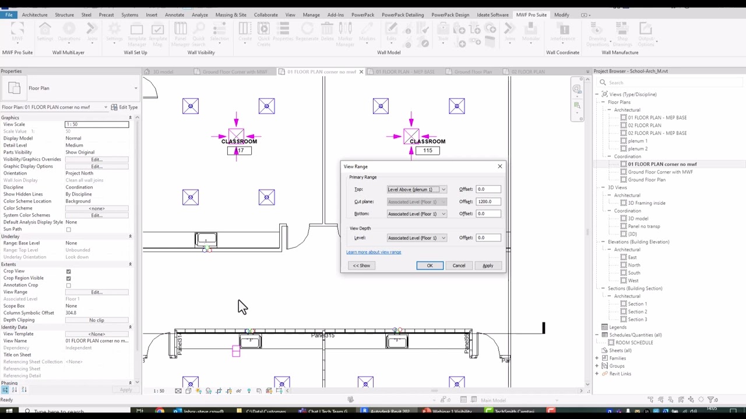The height and width of the screenshot is (419, 746).
Task: Click Cancel in the View Range dialog
Action: (x=459, y=265)
